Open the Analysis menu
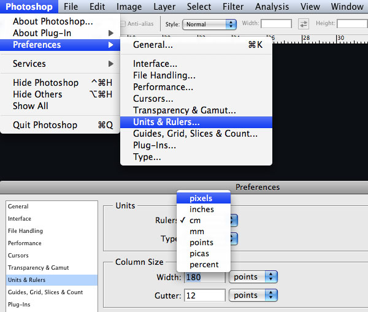Viewport: 368px width, 312px height. (272, 7)
